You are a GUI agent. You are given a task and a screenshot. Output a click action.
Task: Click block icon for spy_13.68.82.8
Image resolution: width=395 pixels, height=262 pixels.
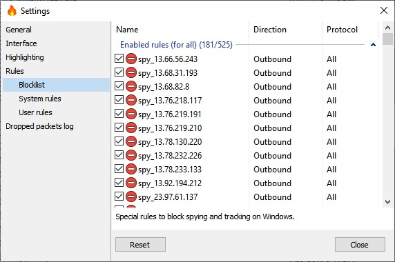[x=131, y=86]
